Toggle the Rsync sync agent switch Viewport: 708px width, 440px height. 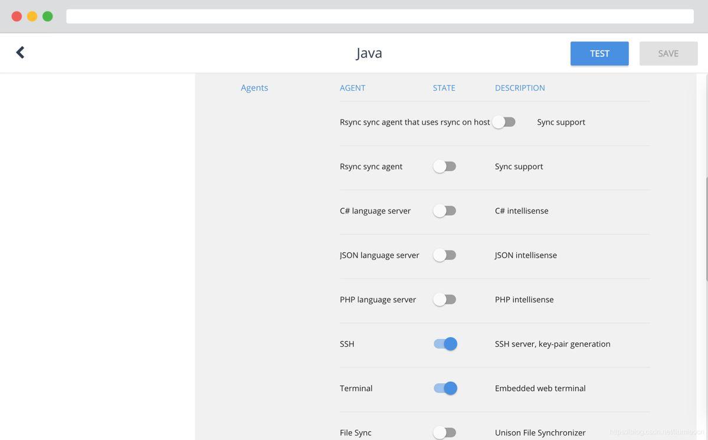[x=445, y=166]
